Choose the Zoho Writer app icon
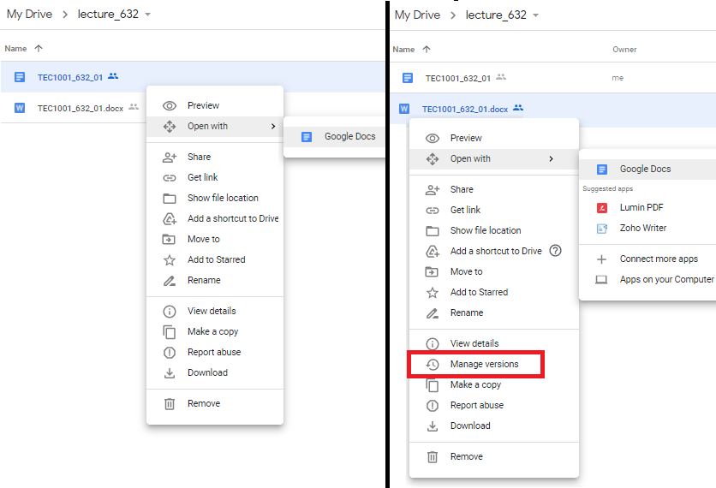The width and height of the screenshot is (716, 488). click(x=602, y=229)
